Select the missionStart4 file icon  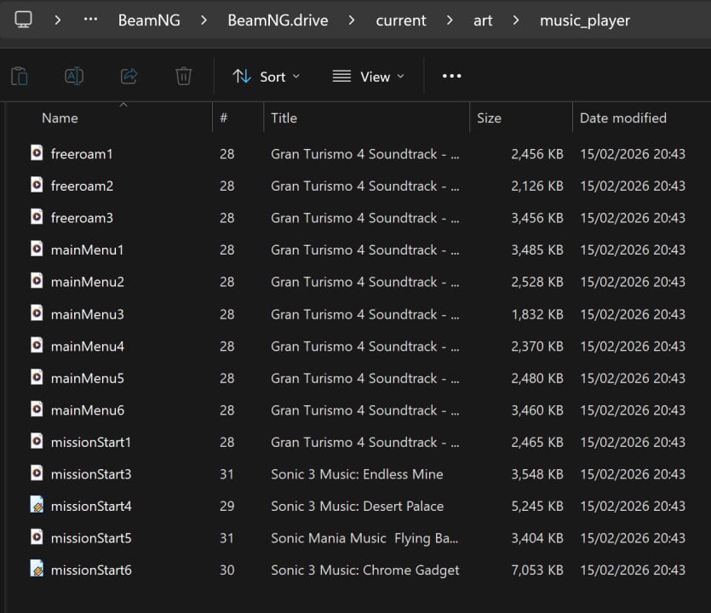(x=37, y=505)
